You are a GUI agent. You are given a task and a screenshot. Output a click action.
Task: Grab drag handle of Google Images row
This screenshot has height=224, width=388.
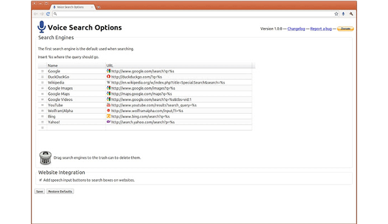tap(42, 88)
